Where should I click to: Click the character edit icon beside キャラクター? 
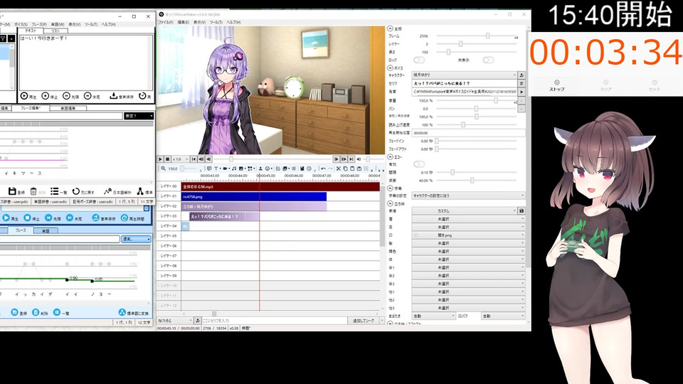coord(521,75)
